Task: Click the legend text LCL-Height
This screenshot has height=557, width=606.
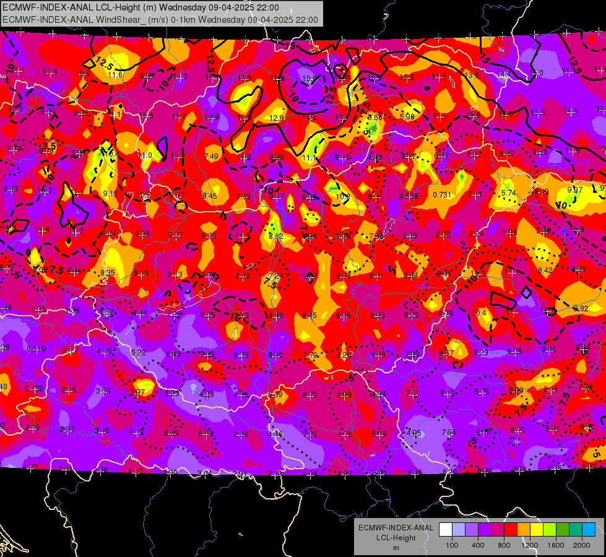Action: coord(396,538)
